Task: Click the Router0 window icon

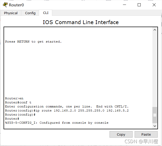Action: click(x=5, y=5)
